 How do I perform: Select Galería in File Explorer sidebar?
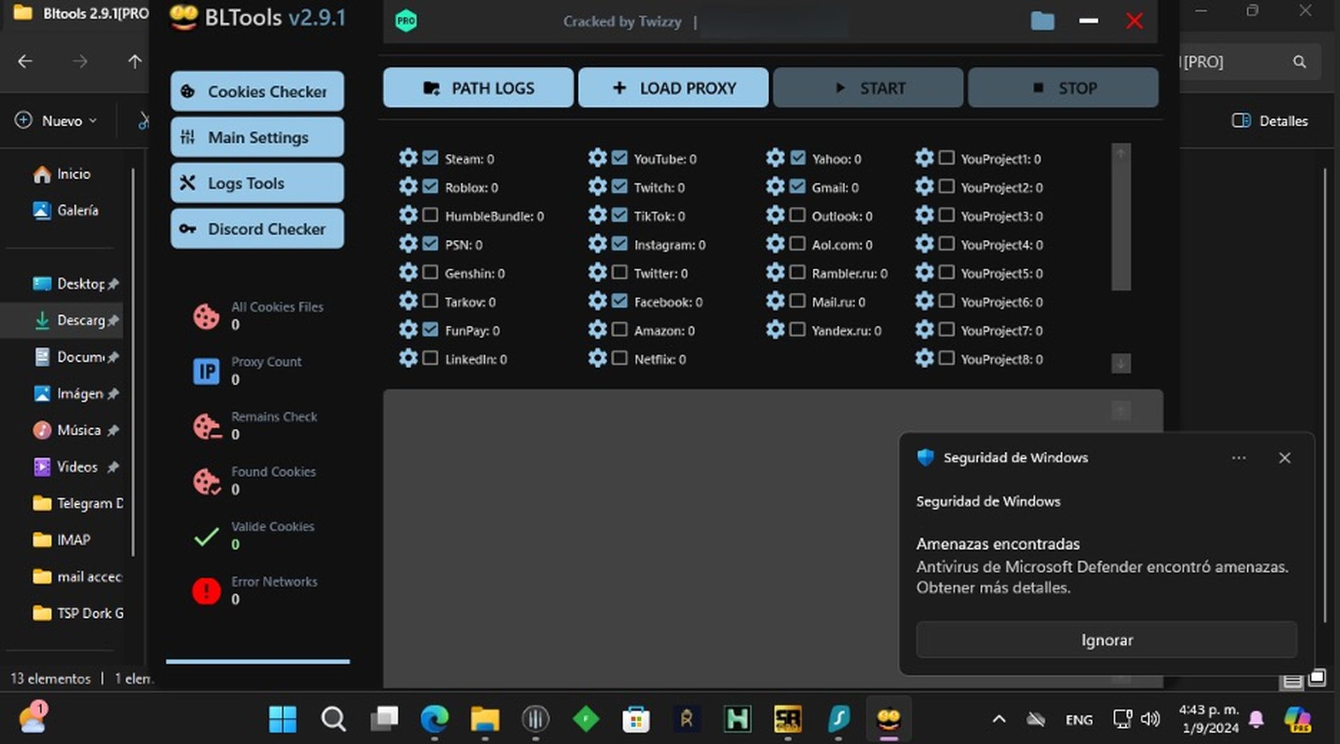click(x=66, y=210)
